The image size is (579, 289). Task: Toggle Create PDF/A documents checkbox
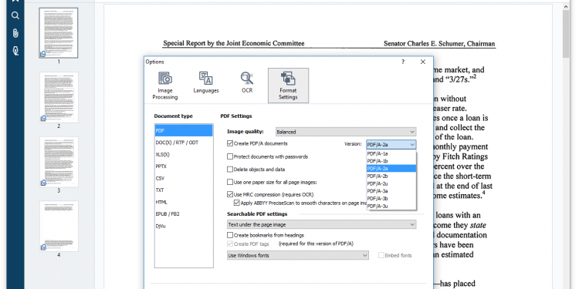230,143
